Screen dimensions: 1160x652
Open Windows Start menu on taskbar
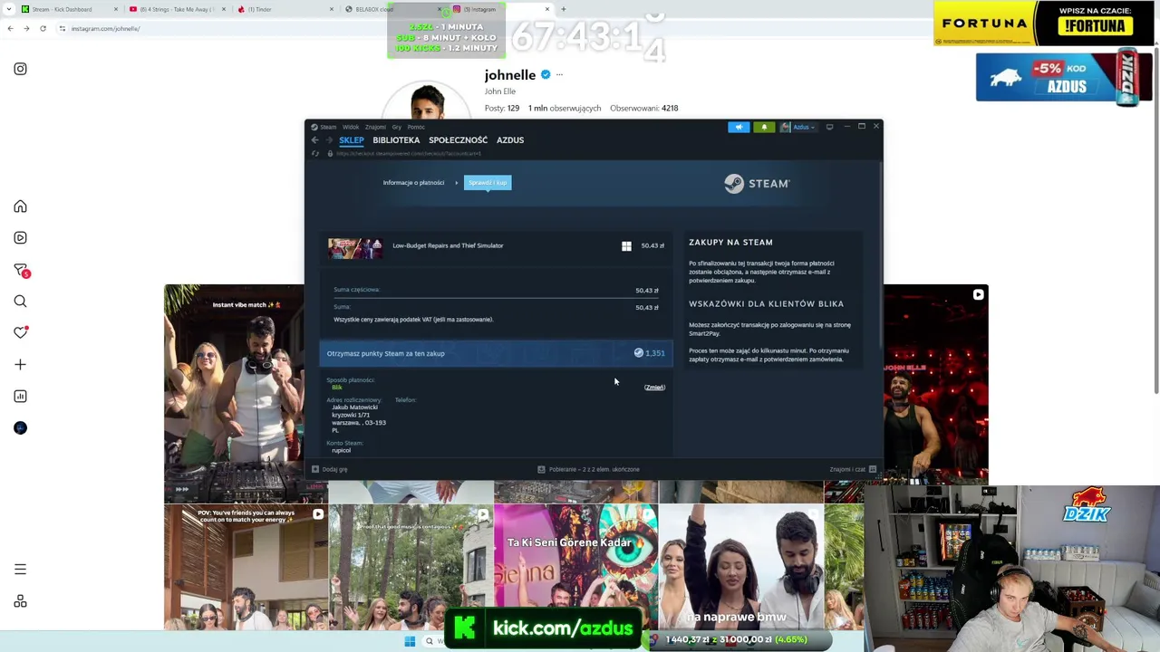(410, 641)
